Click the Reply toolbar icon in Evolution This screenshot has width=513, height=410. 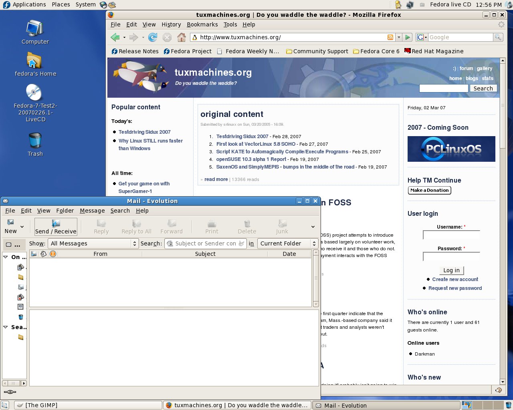[101, 223]
